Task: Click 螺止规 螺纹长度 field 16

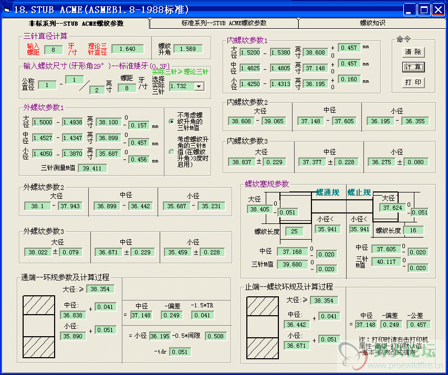Action: [413, 230]
